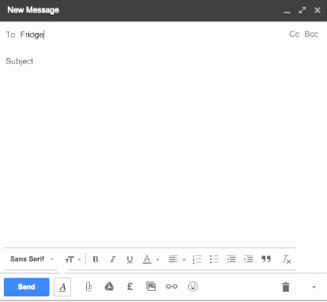
Task: Increase the indent level
Action: pyautogui.click(x=248, y=259)
